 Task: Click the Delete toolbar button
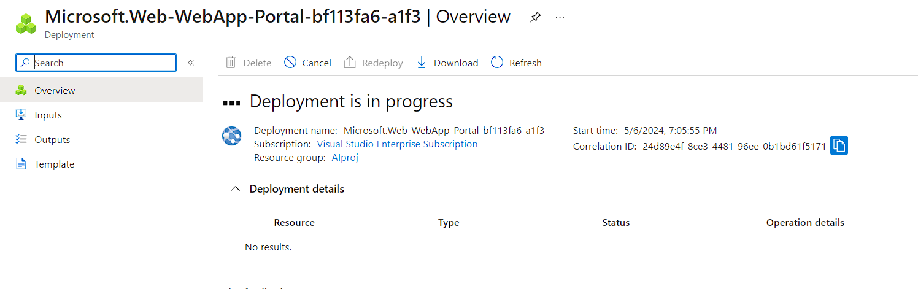(249, 63)
